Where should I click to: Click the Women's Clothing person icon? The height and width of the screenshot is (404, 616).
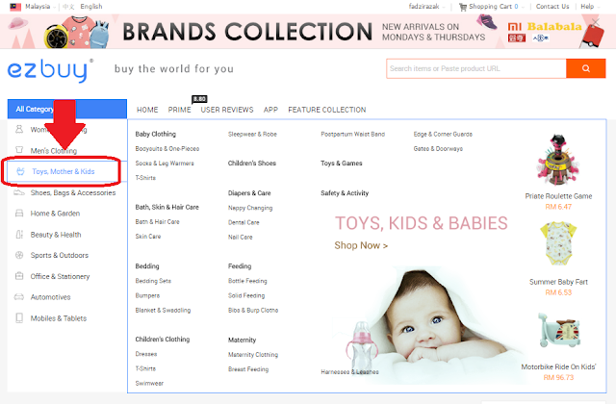(19, 129)
